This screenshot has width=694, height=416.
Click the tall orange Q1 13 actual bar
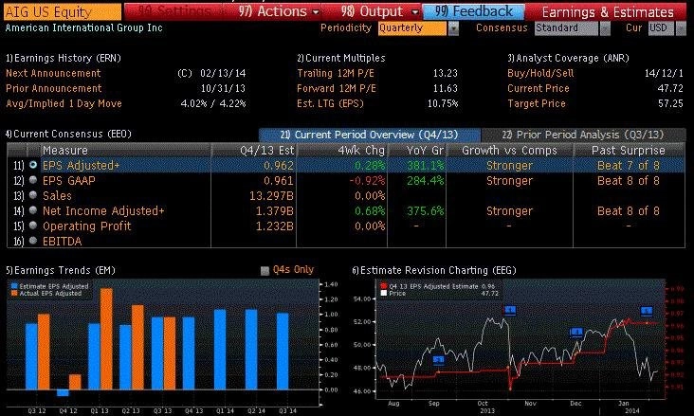106,339
